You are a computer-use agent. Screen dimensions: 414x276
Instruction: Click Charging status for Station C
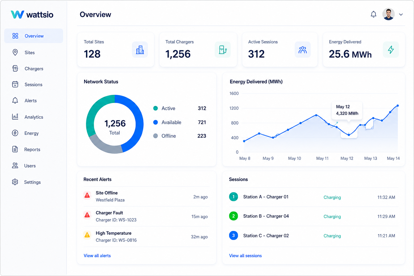[332, 236]
